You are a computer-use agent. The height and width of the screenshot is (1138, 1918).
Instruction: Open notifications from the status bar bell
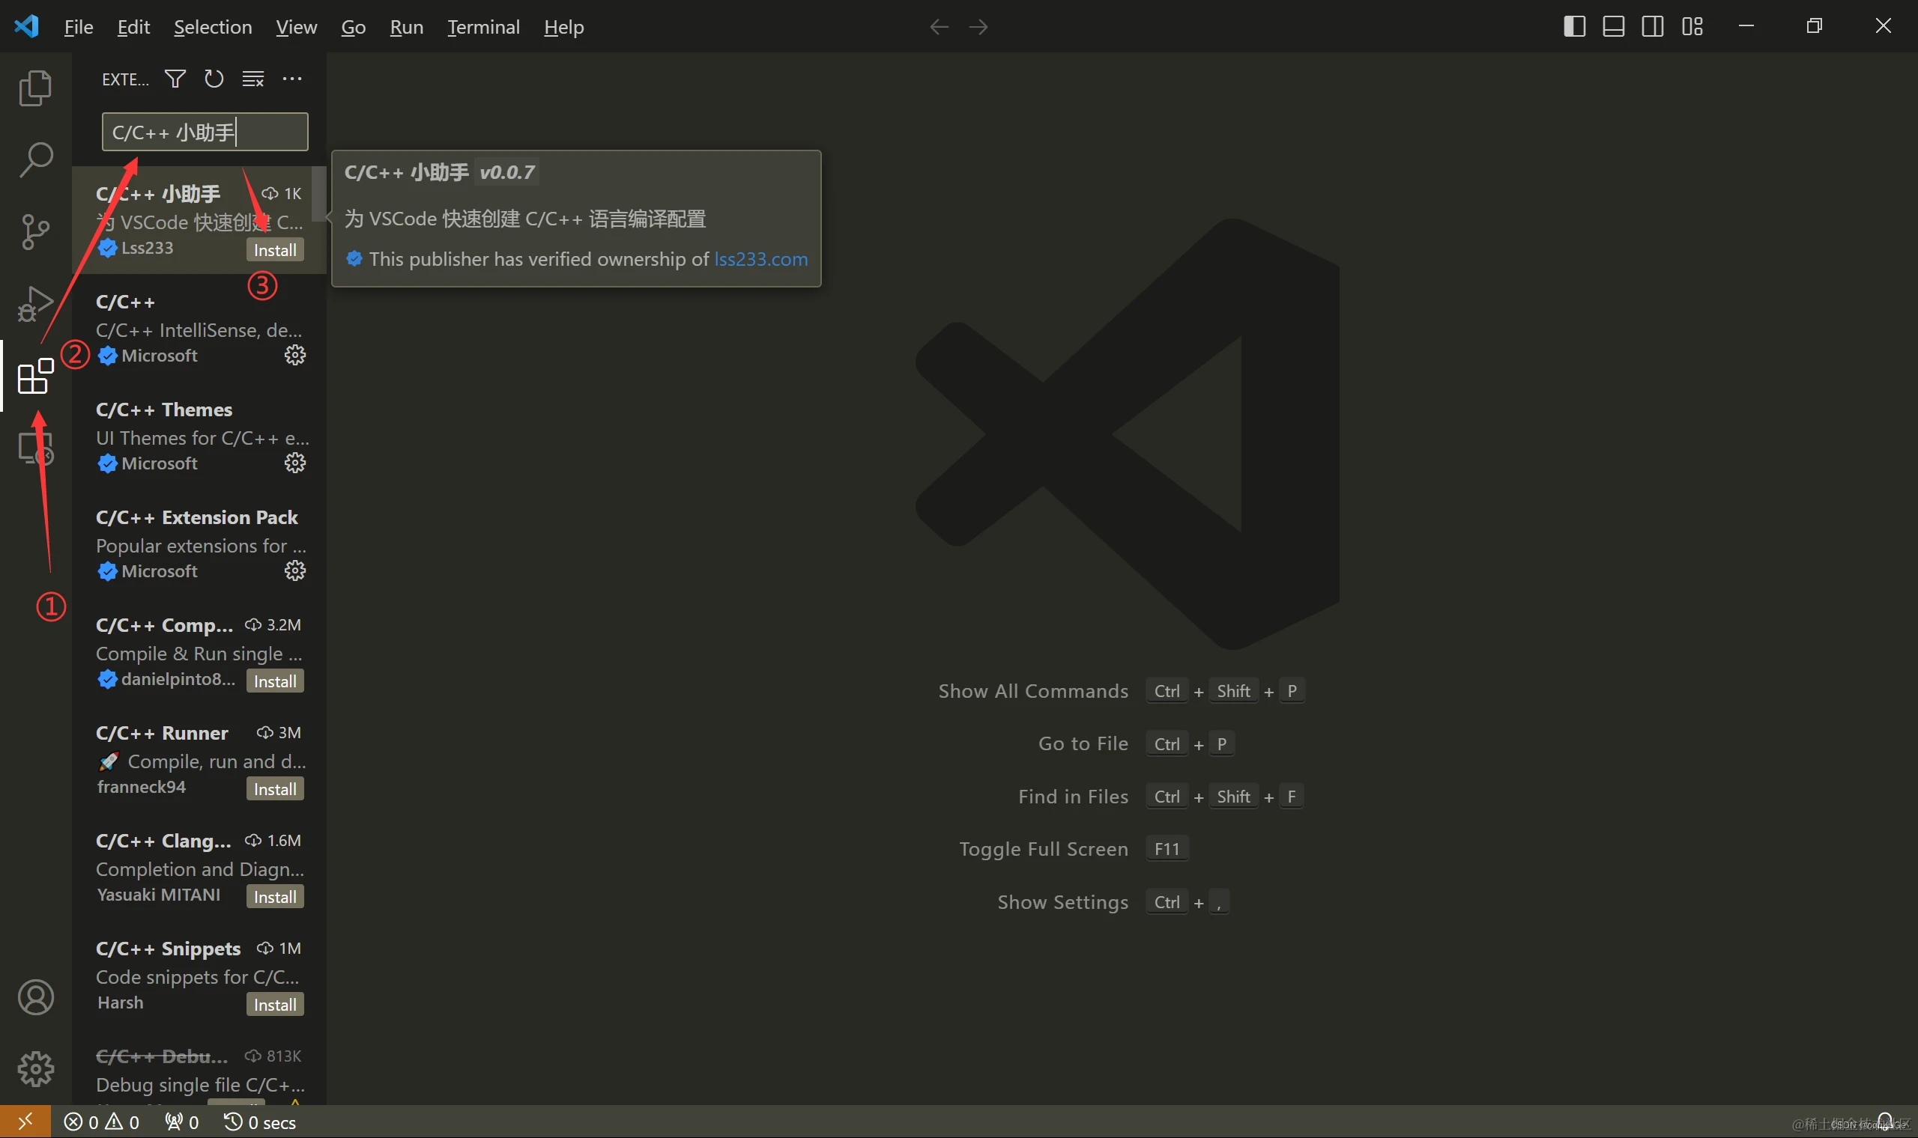1886,1121
